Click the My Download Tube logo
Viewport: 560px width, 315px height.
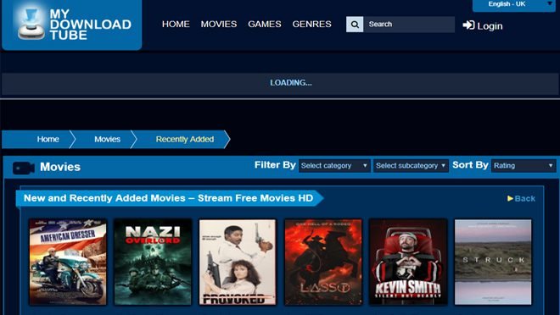click(x=71, y=25)
